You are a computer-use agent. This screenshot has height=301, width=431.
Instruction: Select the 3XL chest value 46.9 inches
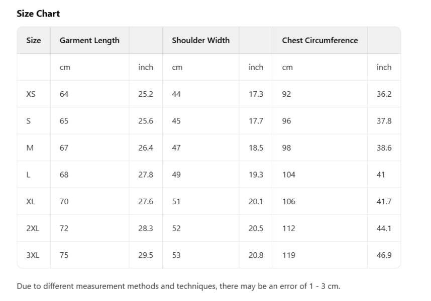(x=384, y=255)
